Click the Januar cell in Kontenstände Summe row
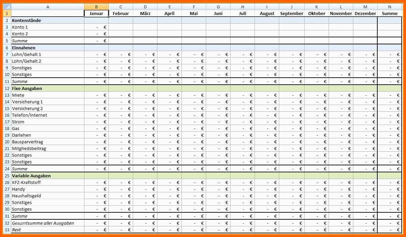 (96, 41)
